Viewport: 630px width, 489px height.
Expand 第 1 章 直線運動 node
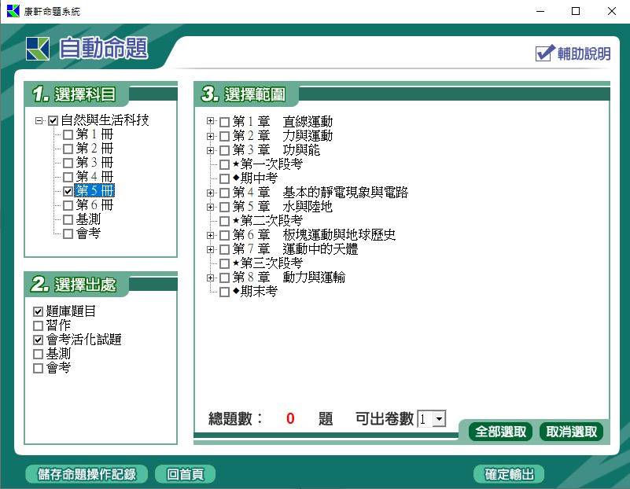210,121
